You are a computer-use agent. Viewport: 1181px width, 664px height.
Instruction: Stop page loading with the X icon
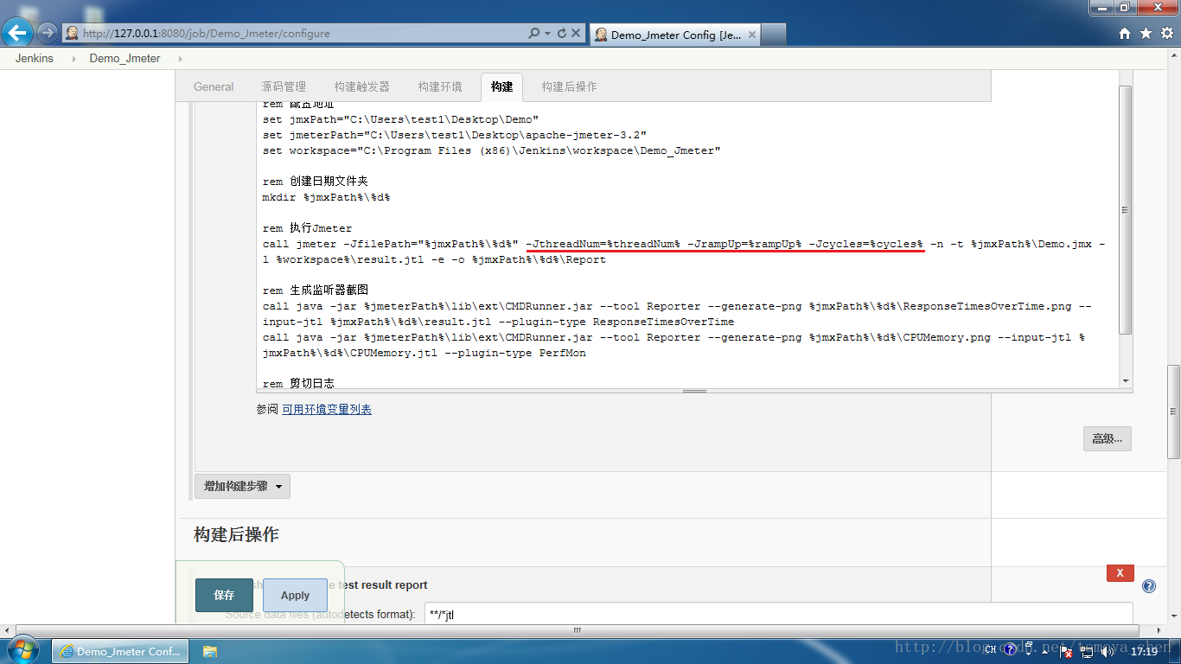coord(577,33)
